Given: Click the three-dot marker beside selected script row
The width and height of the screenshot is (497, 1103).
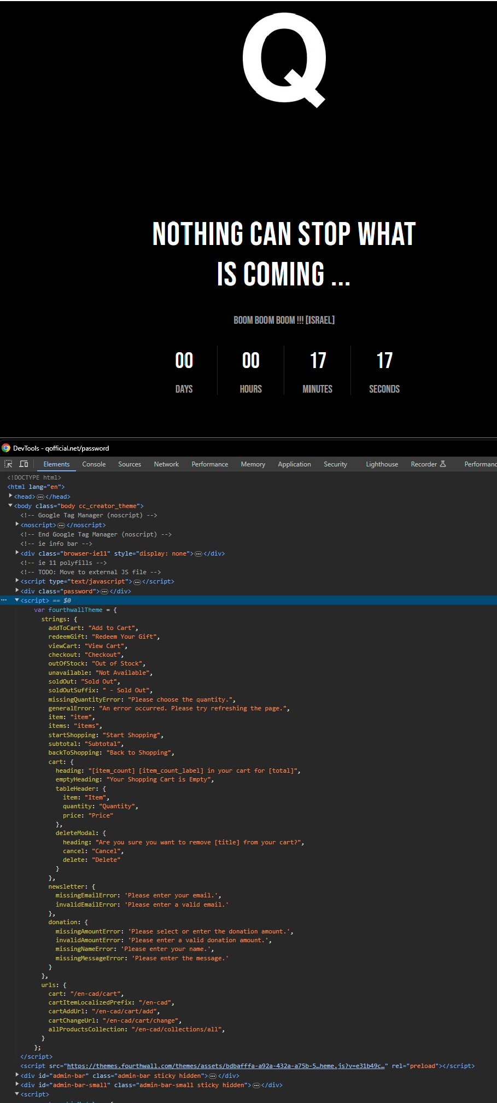Looking at the screenshot, I should tap(4, 600).
